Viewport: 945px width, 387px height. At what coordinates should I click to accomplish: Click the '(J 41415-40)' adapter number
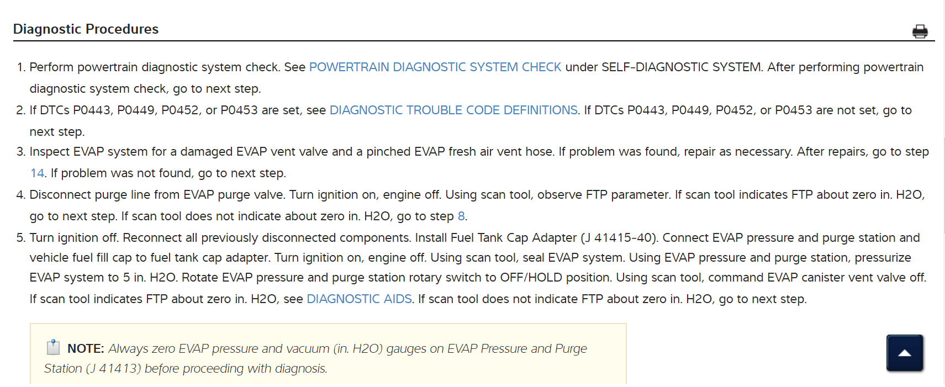point(619,238)
